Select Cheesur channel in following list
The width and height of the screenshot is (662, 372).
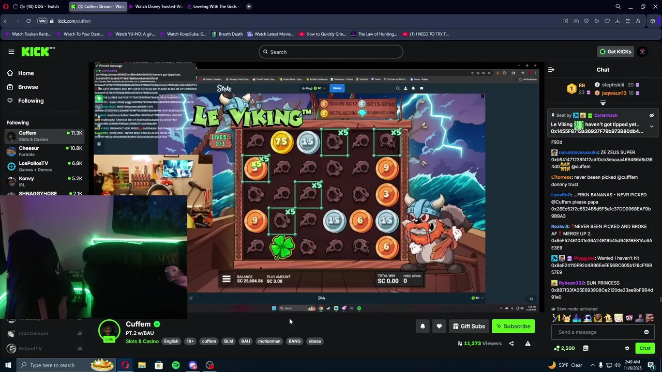[x=44, y=151]
